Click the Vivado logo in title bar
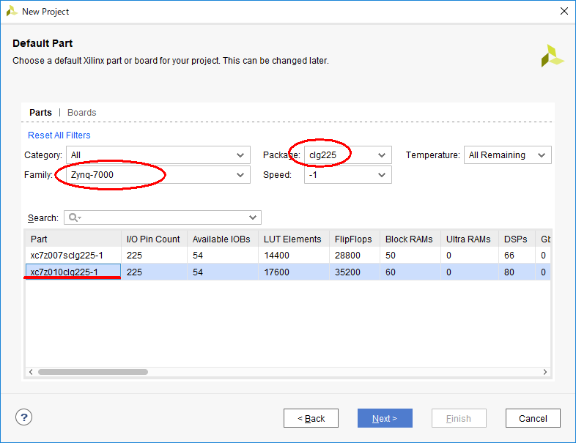 11,11
